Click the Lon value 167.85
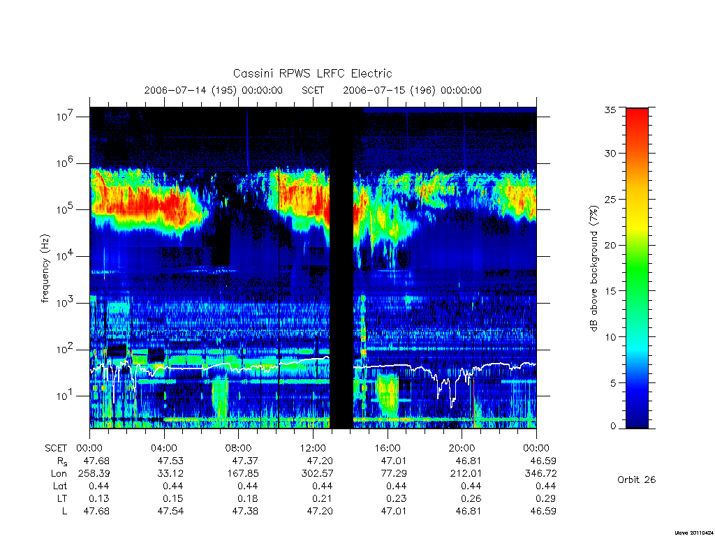 click(x=242, y=474)
